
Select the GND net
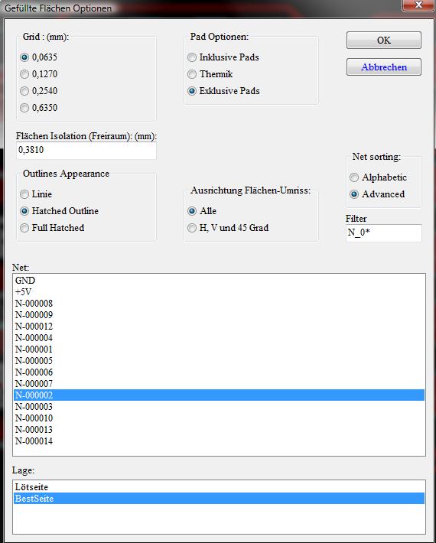click(219, 281)
